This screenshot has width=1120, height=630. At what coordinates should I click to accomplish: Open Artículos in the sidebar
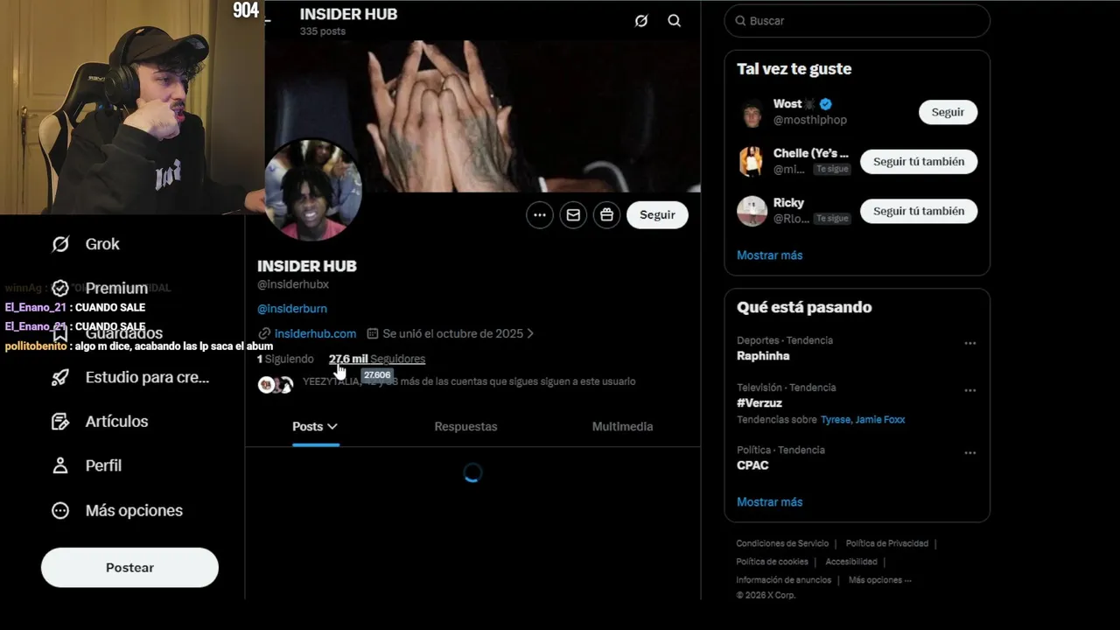tap(116, 422)
